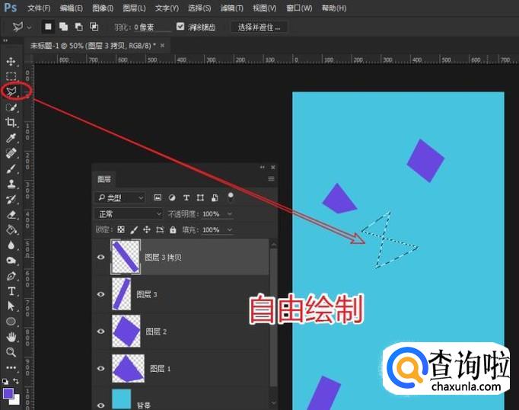This screenshot has height=410, width=519.
Task: Open the blend mode 正常 dropdown
Action: click(x=129, y=214)
